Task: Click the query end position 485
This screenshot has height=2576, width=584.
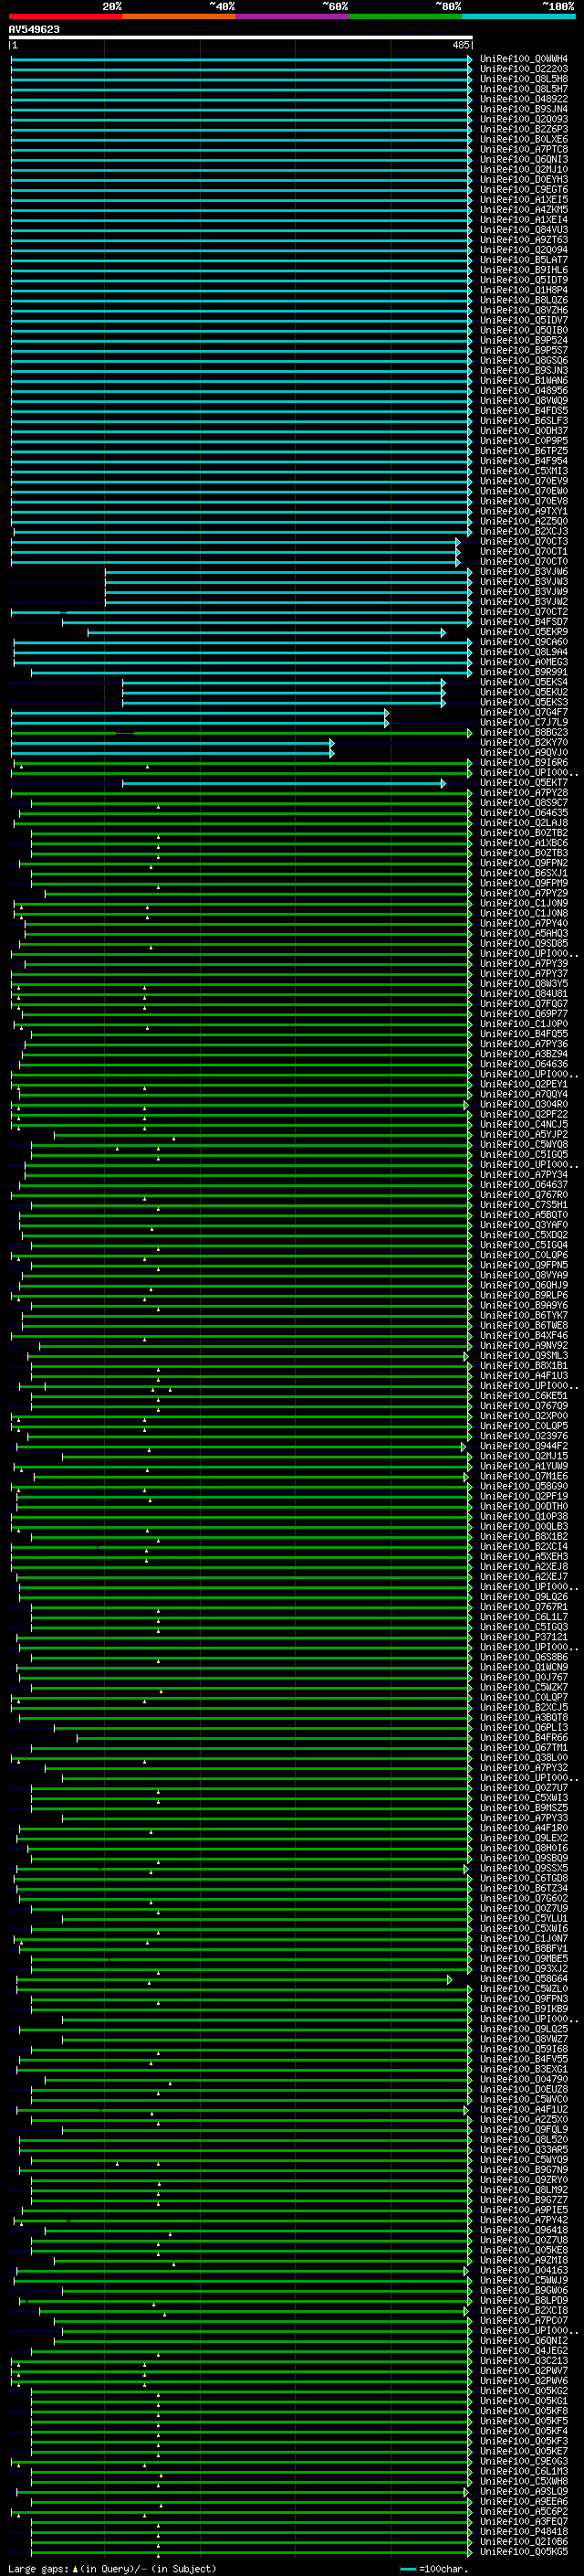Action: tap(460, 45)
